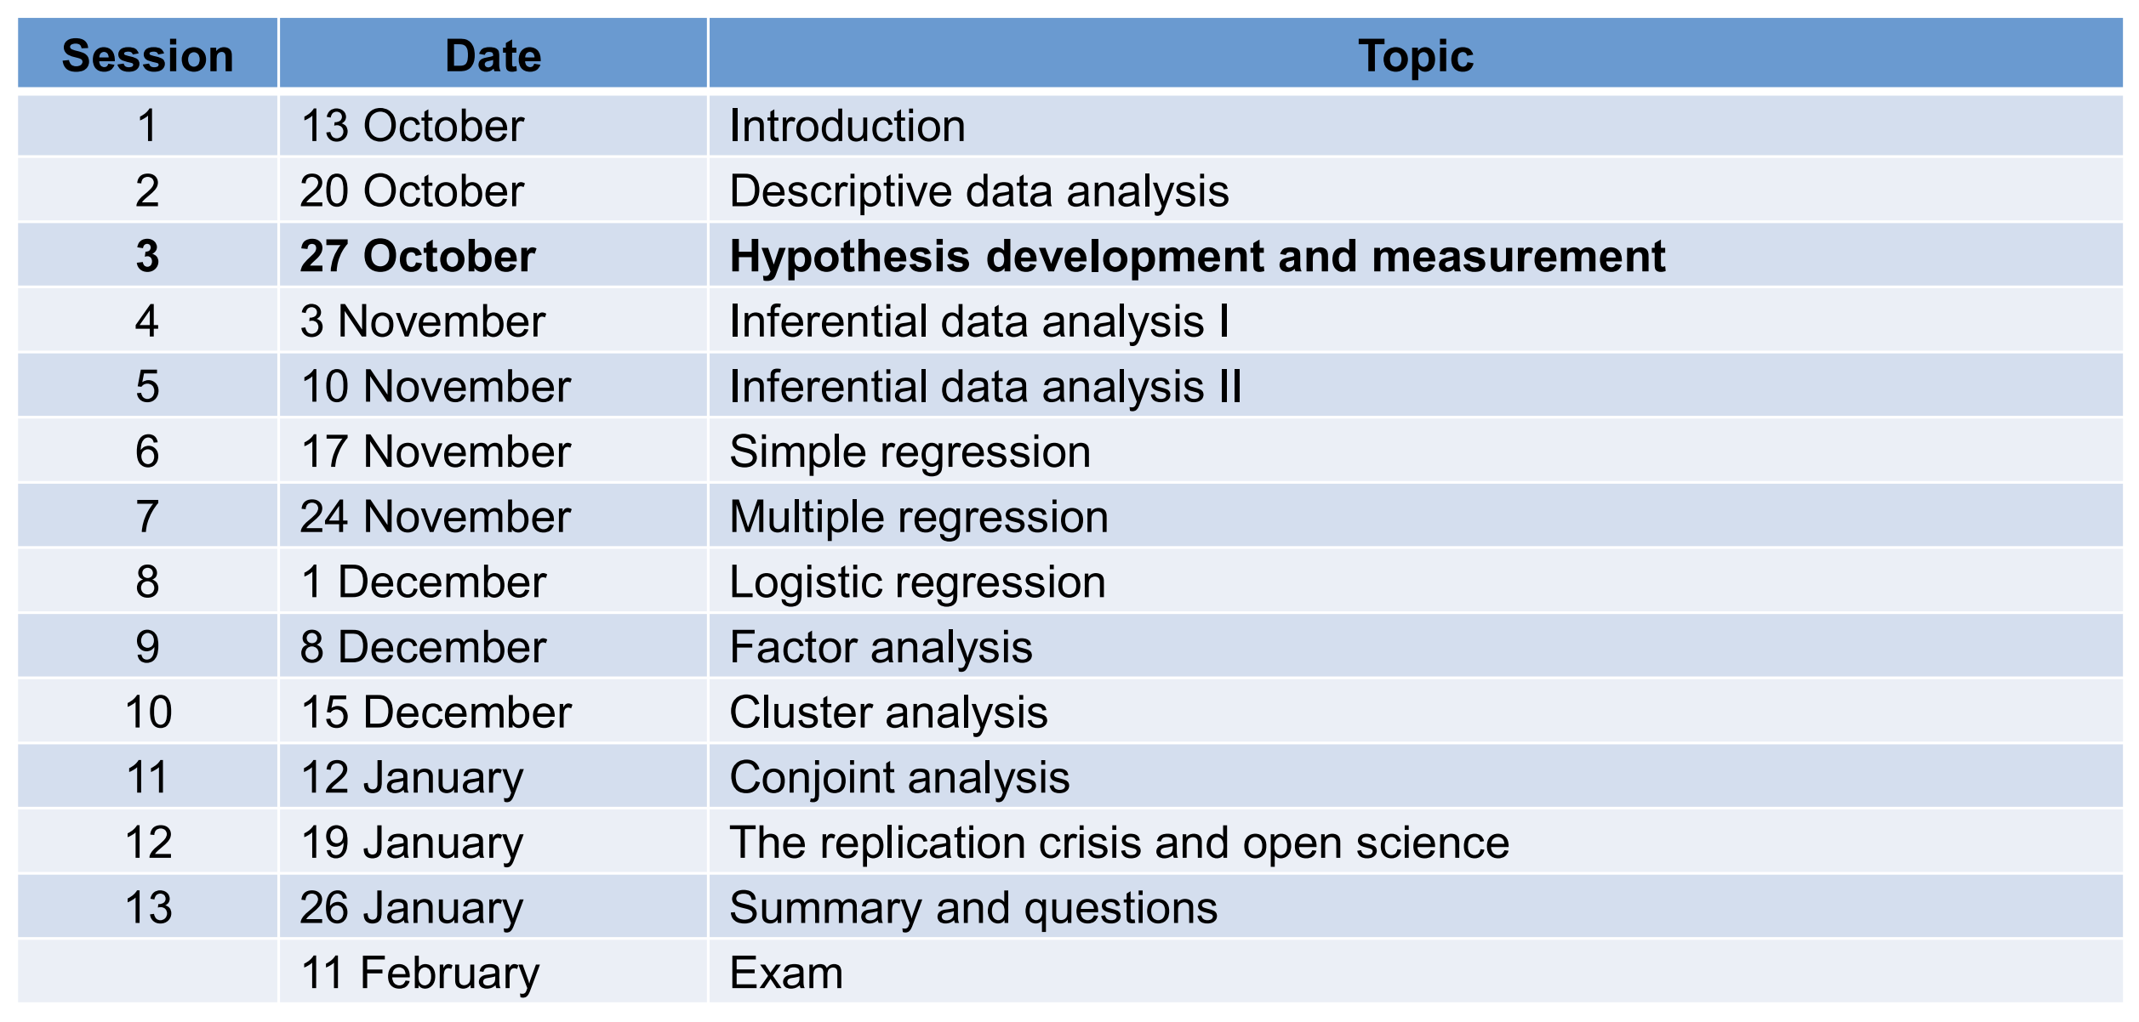Click the Date column header
This screenshot has height=1022, width=2139.
493,56
